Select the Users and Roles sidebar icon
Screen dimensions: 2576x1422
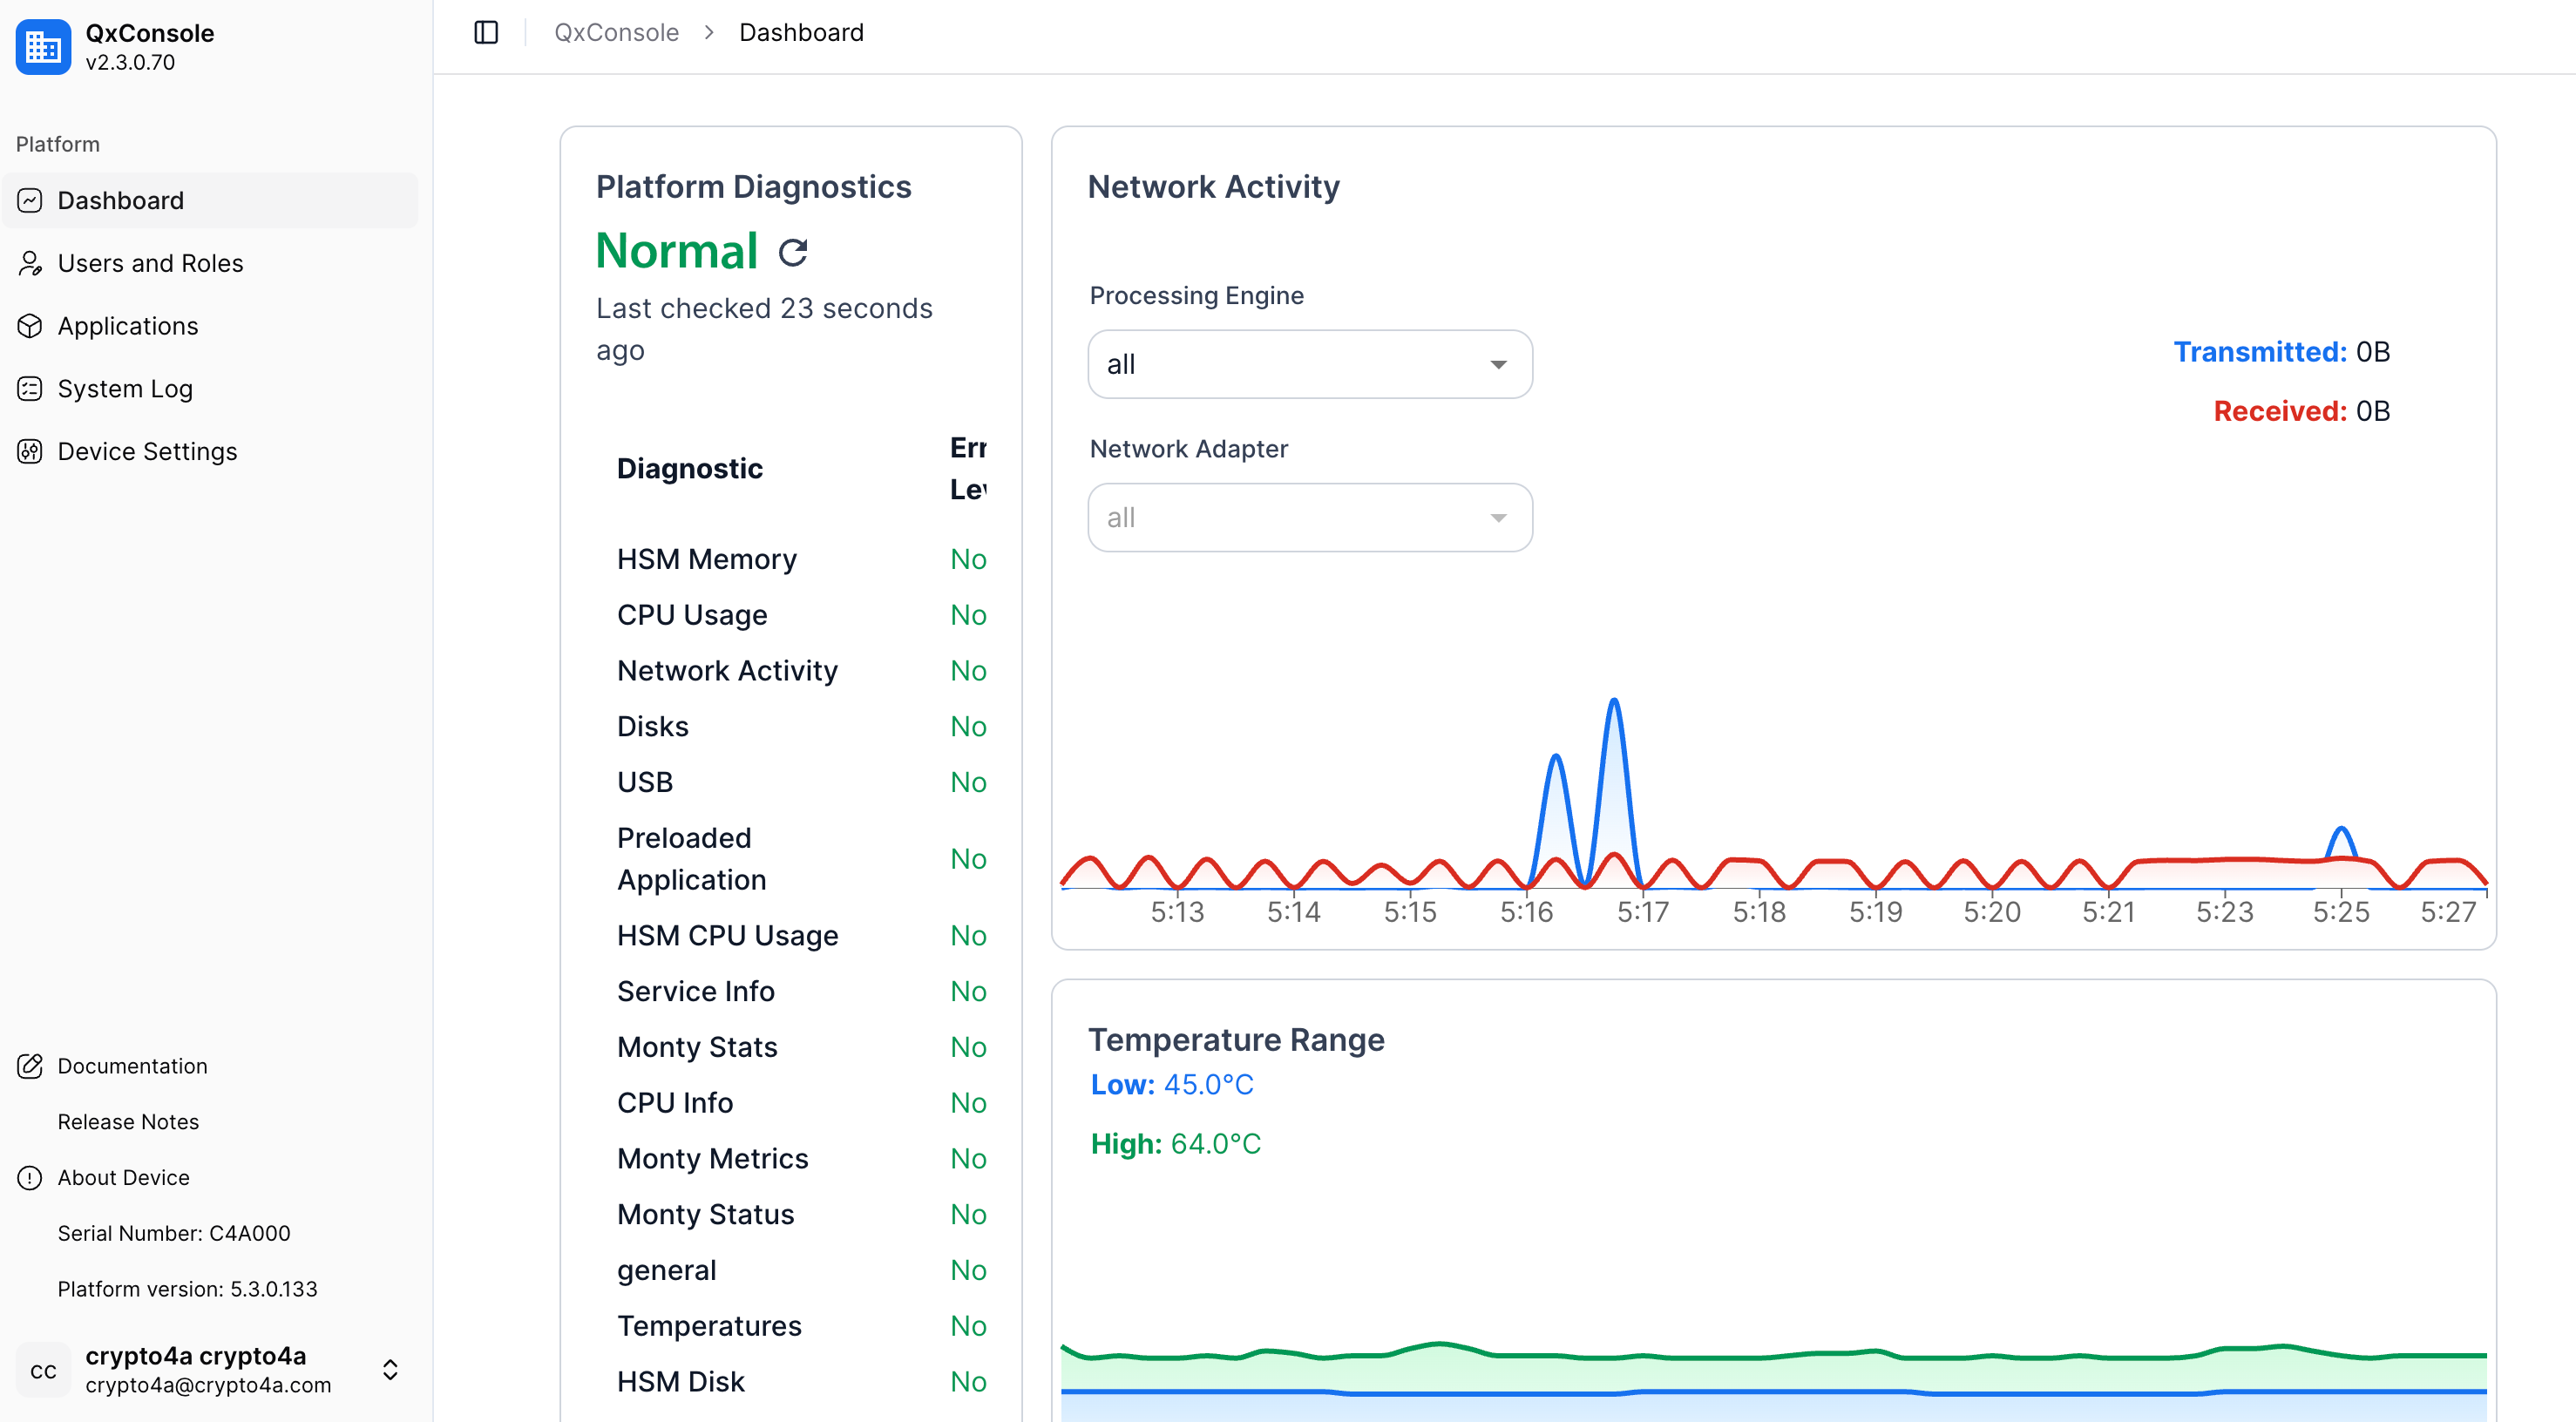coord(30,263)
